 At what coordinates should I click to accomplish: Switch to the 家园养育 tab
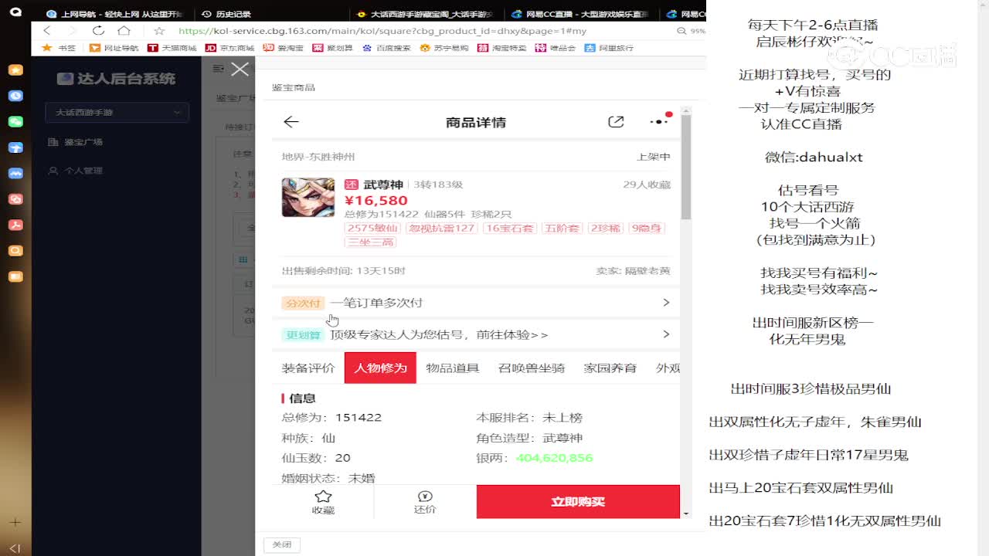pos(610,368)
